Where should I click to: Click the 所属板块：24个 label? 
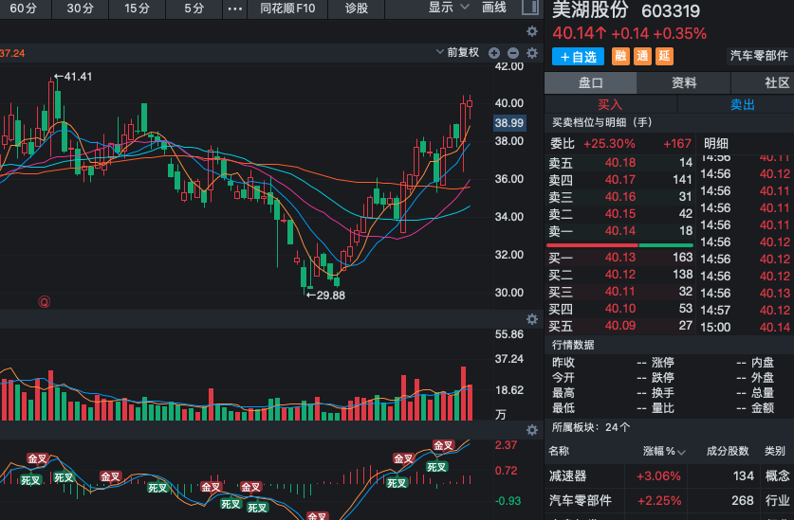point(590,427)
